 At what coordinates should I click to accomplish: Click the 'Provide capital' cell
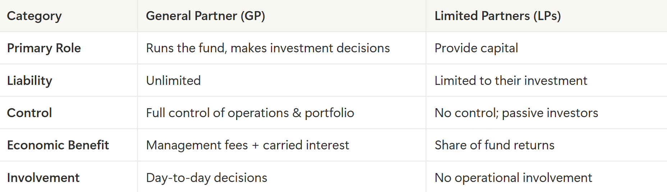pos(476,48)
